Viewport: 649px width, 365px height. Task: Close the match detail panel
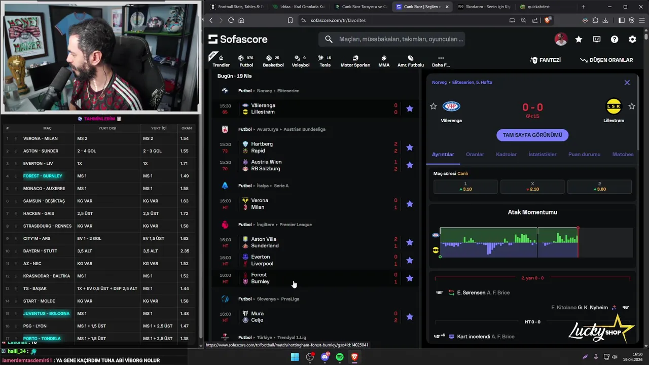pyautogui.click(x=627, y=83)
